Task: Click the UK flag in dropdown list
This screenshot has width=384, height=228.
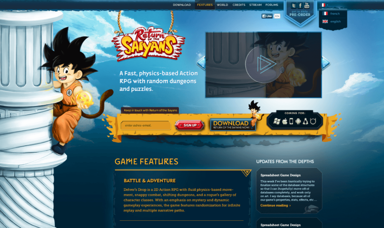Action: (325, 21)
